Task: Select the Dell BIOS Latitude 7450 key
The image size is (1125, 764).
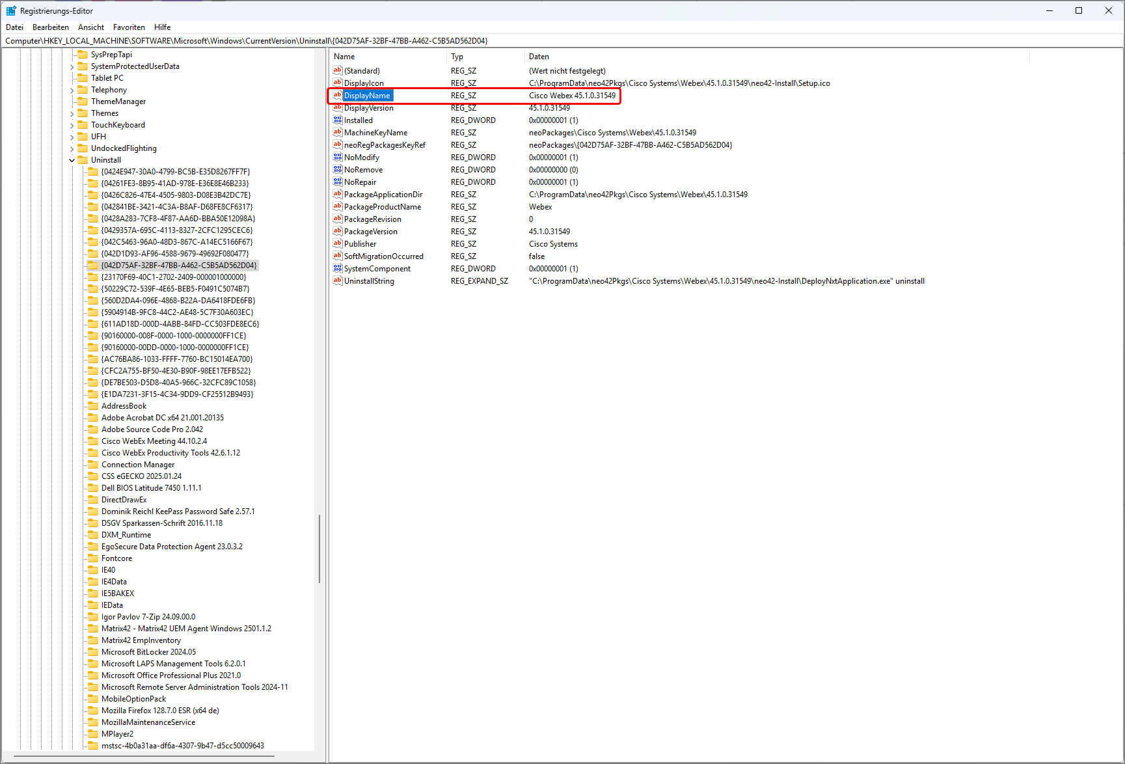Action: 152,488
